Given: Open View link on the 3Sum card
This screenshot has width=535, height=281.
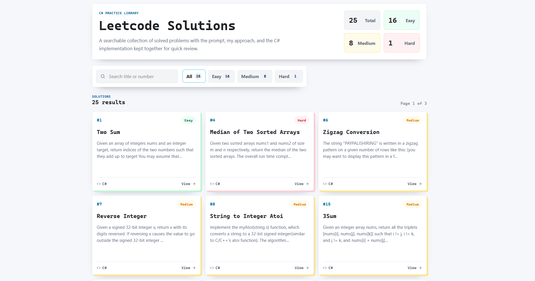Looking at the screenshot, I should tap(415, 268).
